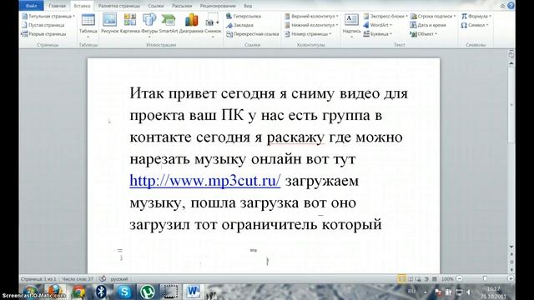
Task: Open the Файл tab
Action: coord(32,6)
